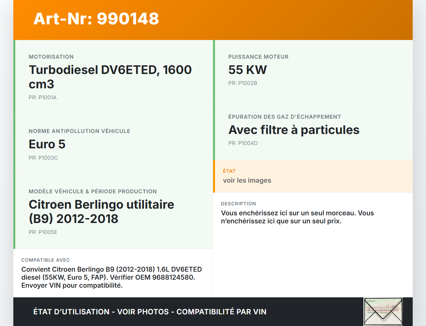Click the DESCRIPTION panel text
The image size is (426, 326).
[297, 217]
